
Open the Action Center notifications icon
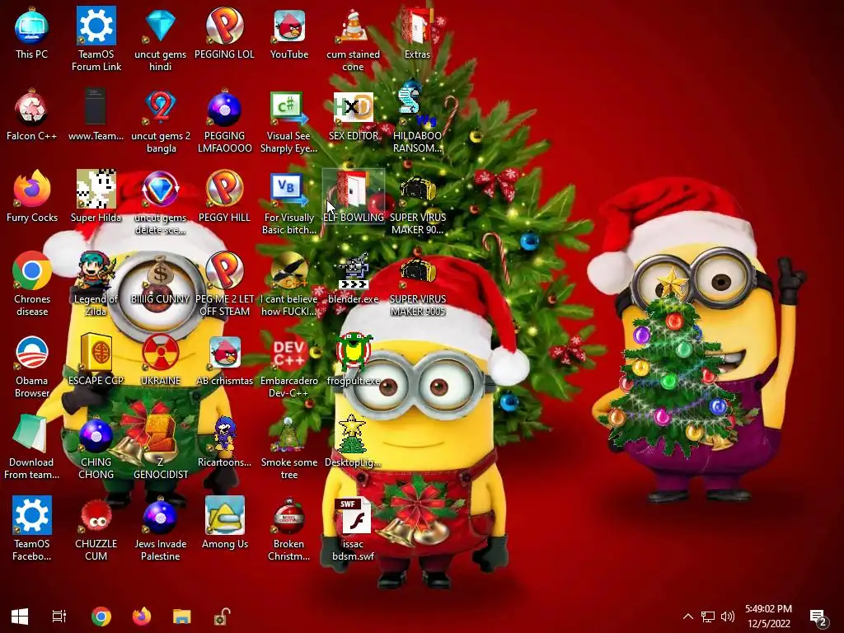tap(818, 617)
